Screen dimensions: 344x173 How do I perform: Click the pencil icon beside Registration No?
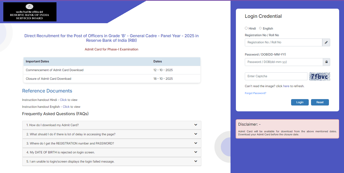[326, 43]
